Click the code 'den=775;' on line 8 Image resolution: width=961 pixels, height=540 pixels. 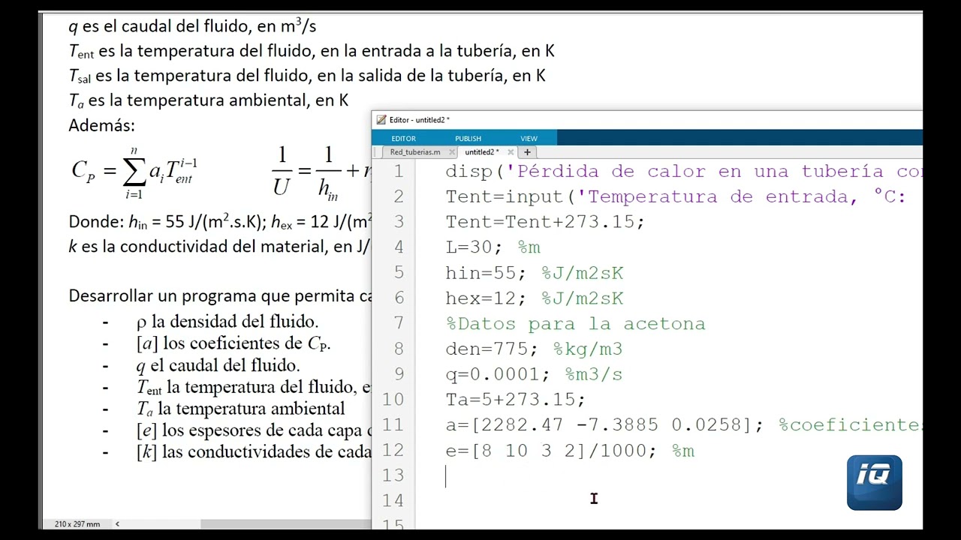[x=493, y=349]
